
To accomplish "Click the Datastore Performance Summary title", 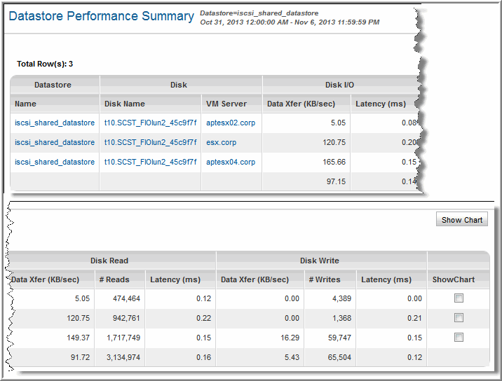I will coord(102,16).
